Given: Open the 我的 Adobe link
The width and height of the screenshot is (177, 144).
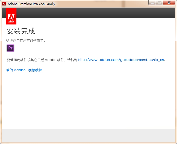Looking at the screenshot, I should click(x=16, y=70).
